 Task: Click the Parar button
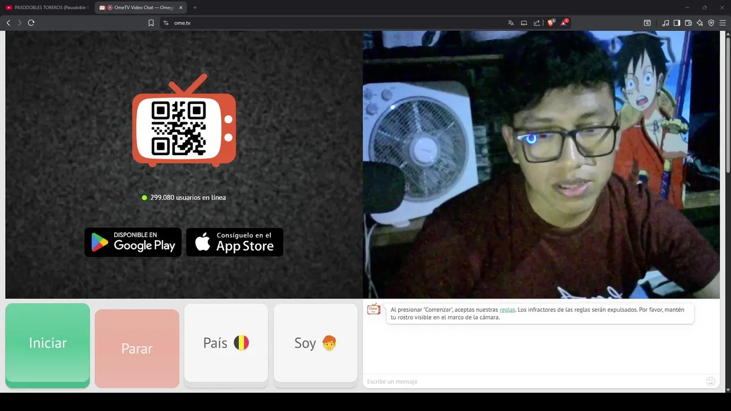coord(137,349)
